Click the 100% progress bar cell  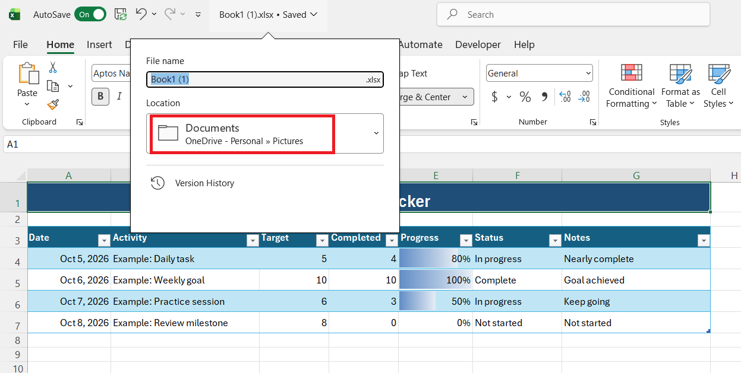point(436,280)
